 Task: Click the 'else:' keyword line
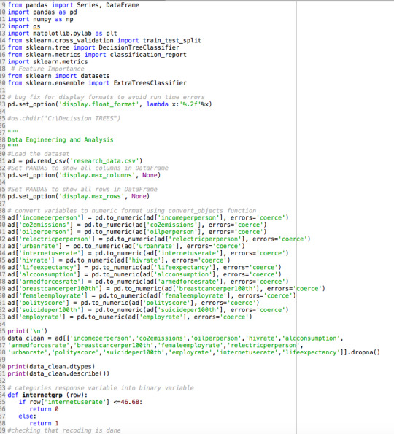(28, 416)
